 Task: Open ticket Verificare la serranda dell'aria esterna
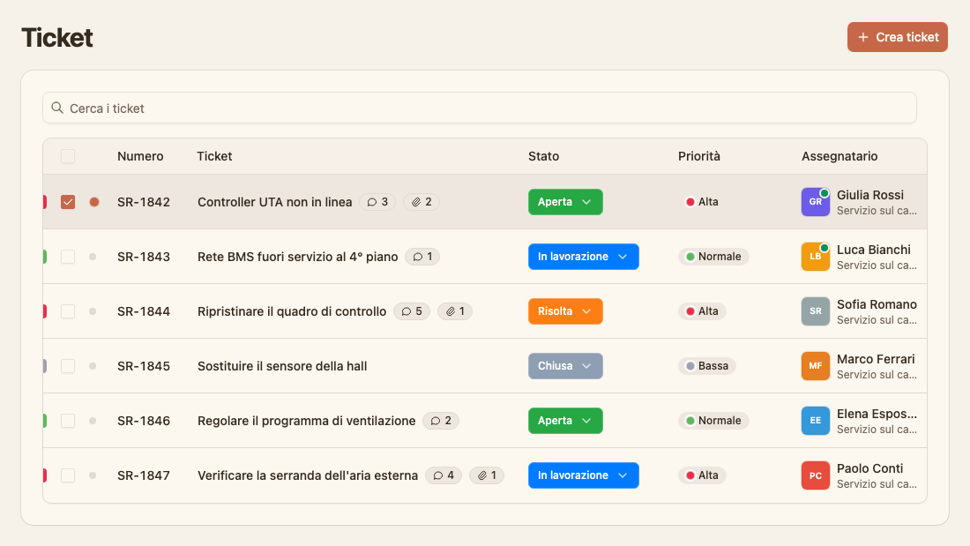coord(308,475)
